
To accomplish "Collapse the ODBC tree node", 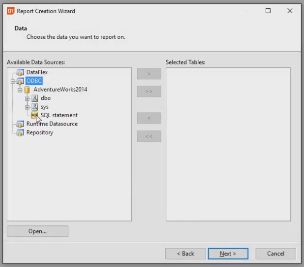I will [13, 81].
